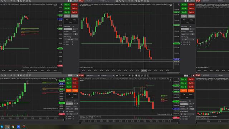Click return arrow in bottom-center chart
229x129 pixels.
[x=170, y=80]
